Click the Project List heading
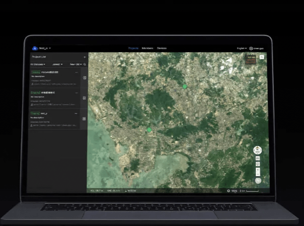 click(39, 57)
